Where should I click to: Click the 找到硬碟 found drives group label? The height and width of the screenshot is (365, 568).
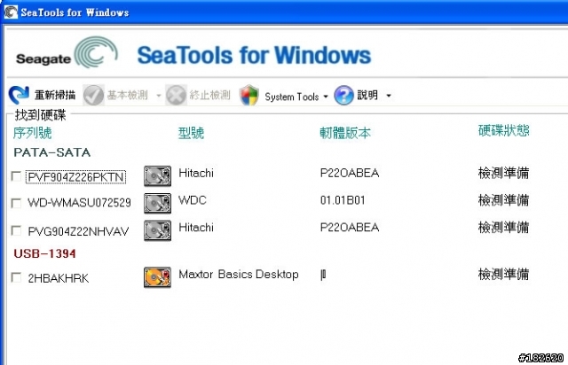pyautogui.click(x=40, y=115)
